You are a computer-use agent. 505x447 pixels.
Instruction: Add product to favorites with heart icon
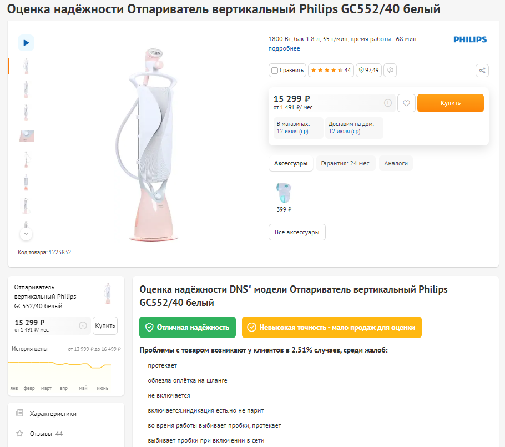[406, 103]
